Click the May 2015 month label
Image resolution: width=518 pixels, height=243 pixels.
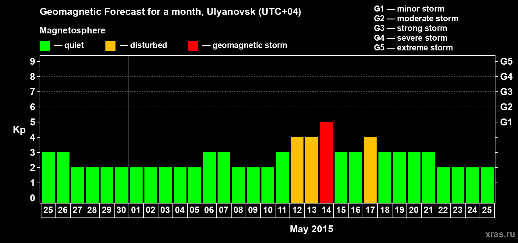tap(311, 229)
